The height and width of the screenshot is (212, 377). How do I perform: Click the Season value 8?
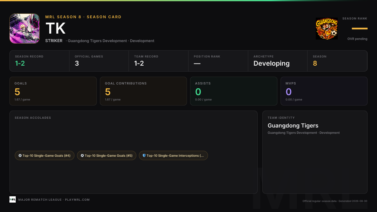(315, 63)
